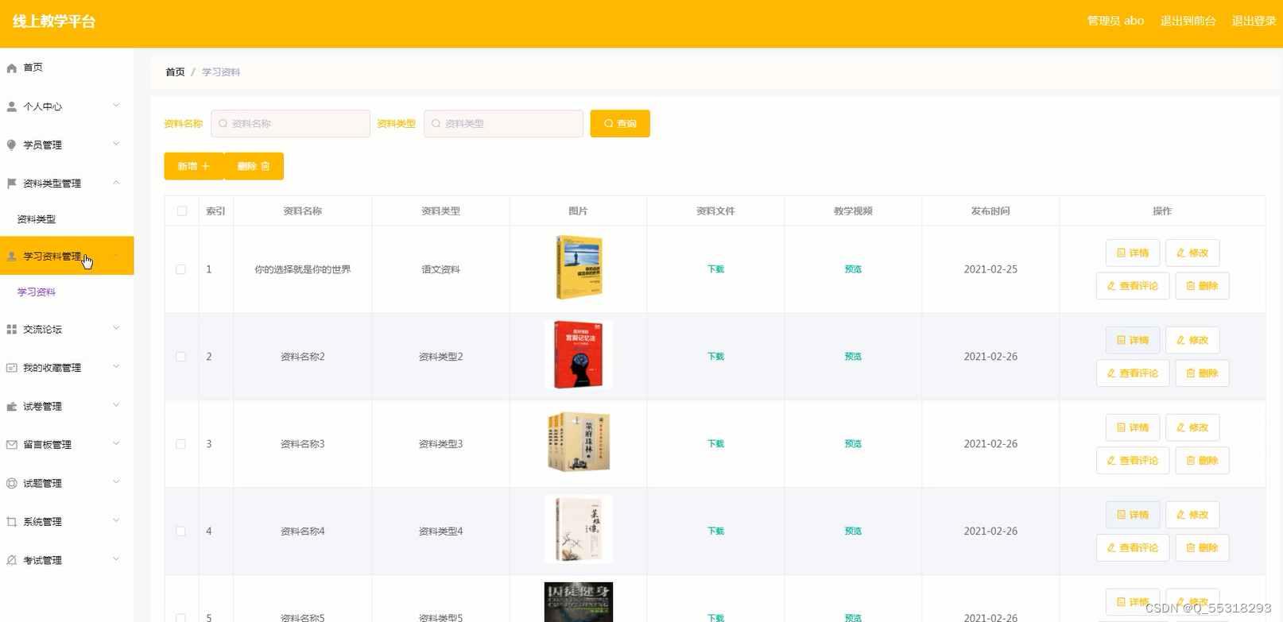Delete the 资料名称4 row via 删除
The image size is (1283, 622).
point(1202,548)
